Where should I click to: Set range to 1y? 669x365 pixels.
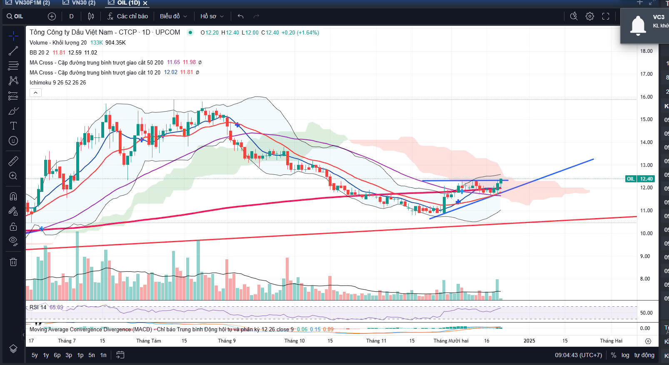tap(46, 355)
